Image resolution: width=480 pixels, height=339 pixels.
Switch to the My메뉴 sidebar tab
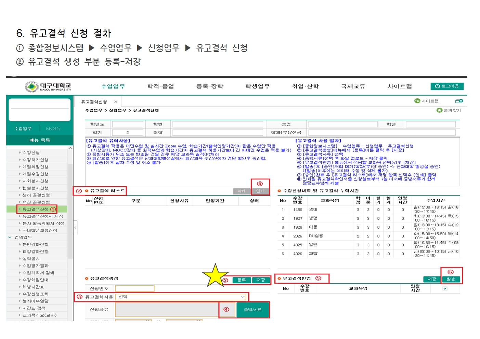pyautogui.click(x=53, y=129)
